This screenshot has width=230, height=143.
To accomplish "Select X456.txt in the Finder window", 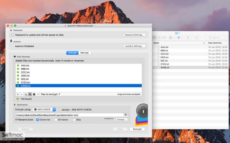I will coord(190,68).
